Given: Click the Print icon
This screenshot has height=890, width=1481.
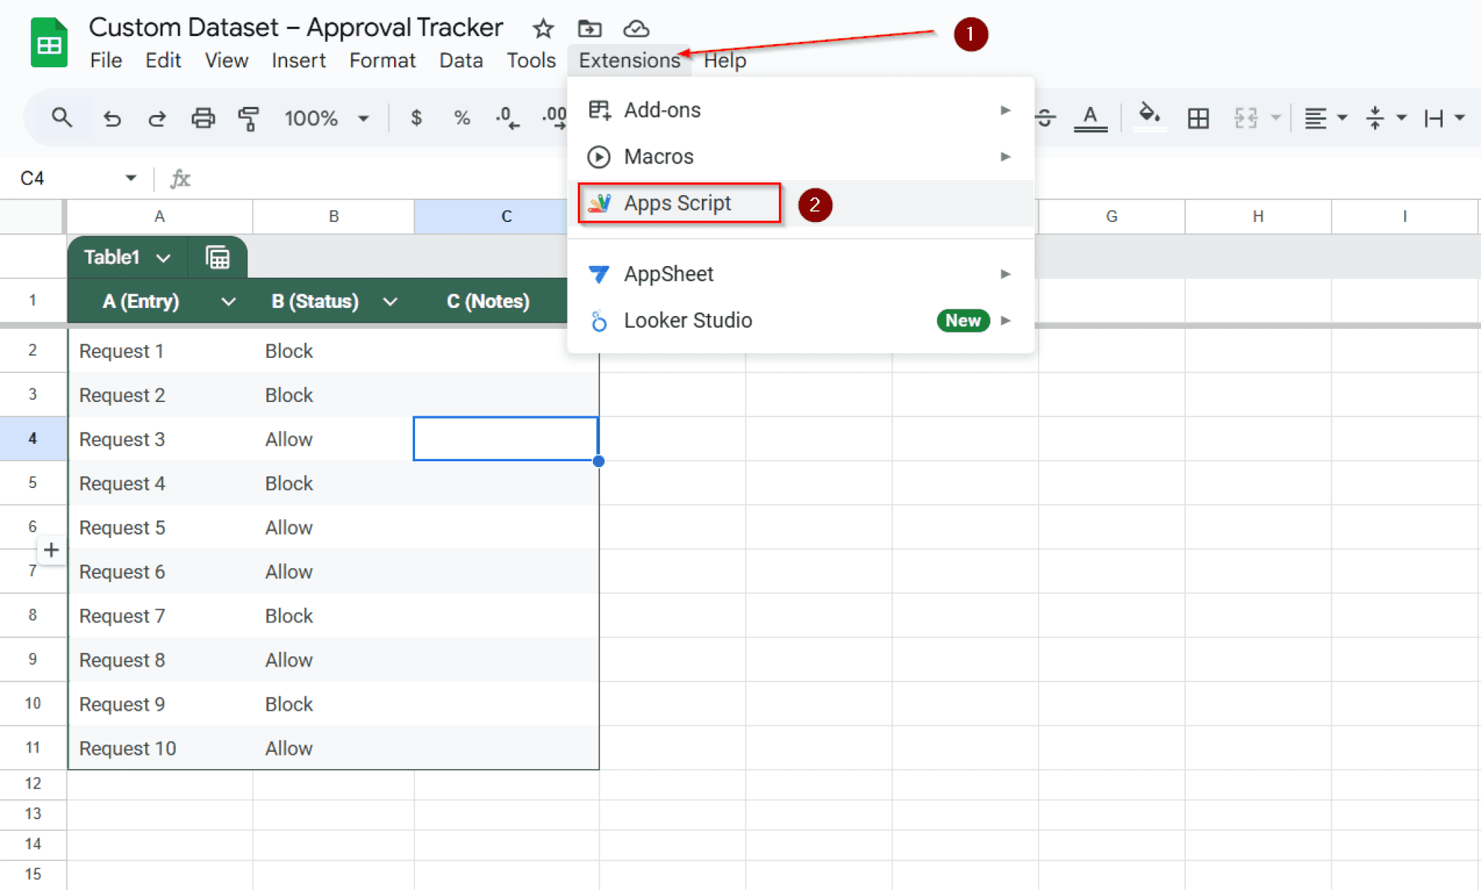Looking at the screenshot, I should (203, 118).
